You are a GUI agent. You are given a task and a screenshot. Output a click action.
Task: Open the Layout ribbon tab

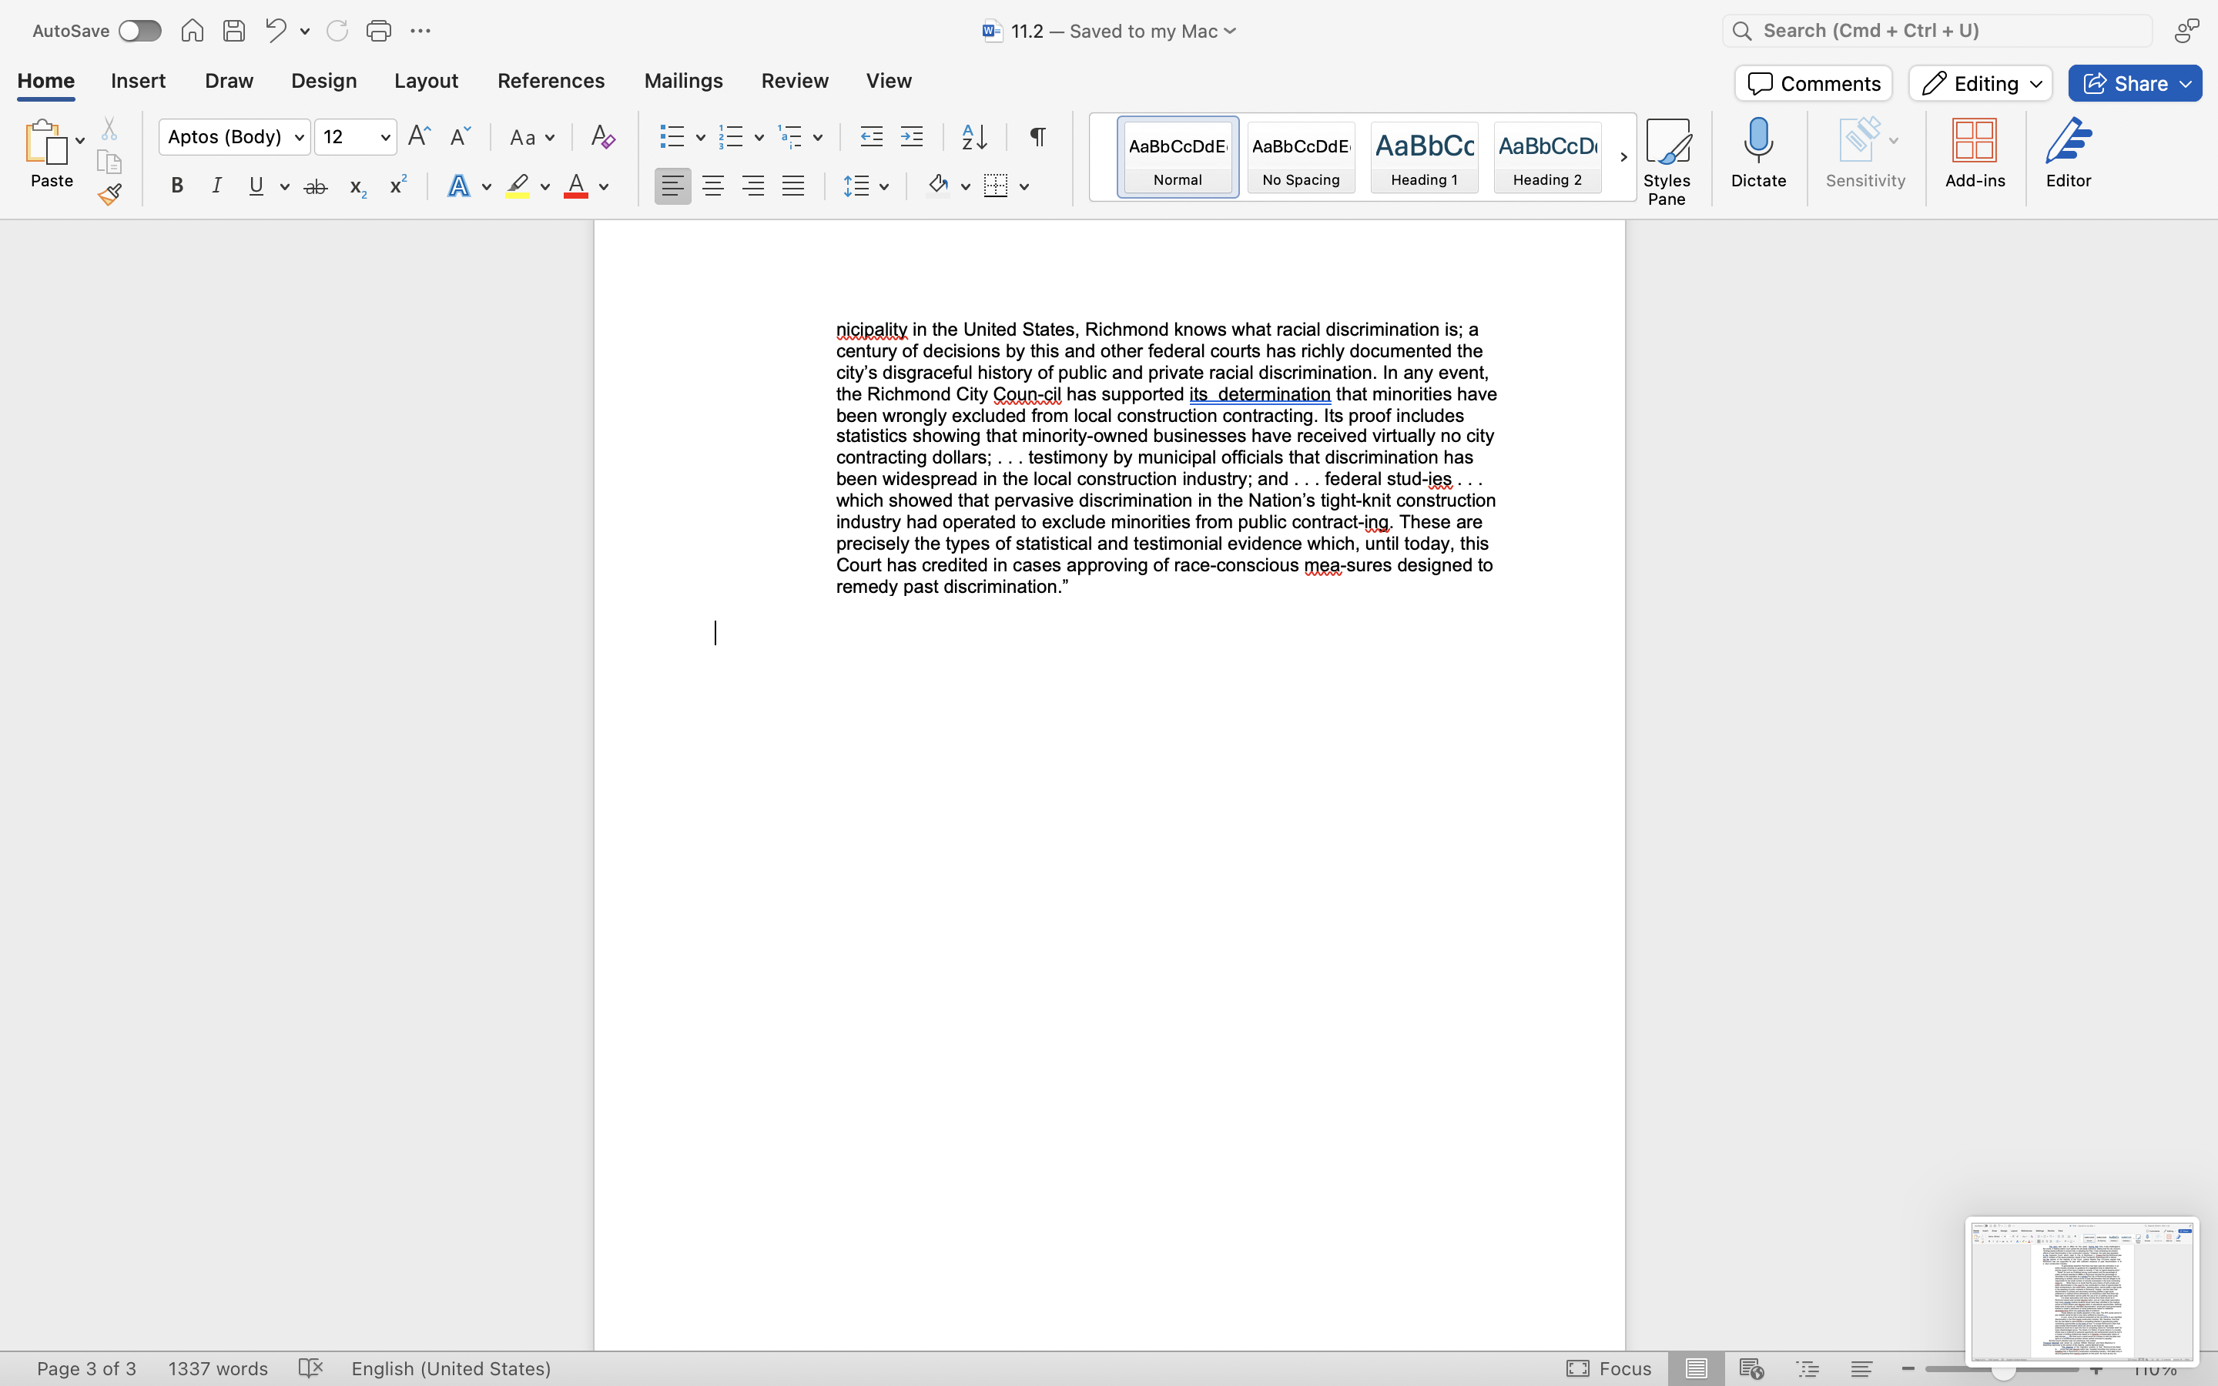[426, 81]
